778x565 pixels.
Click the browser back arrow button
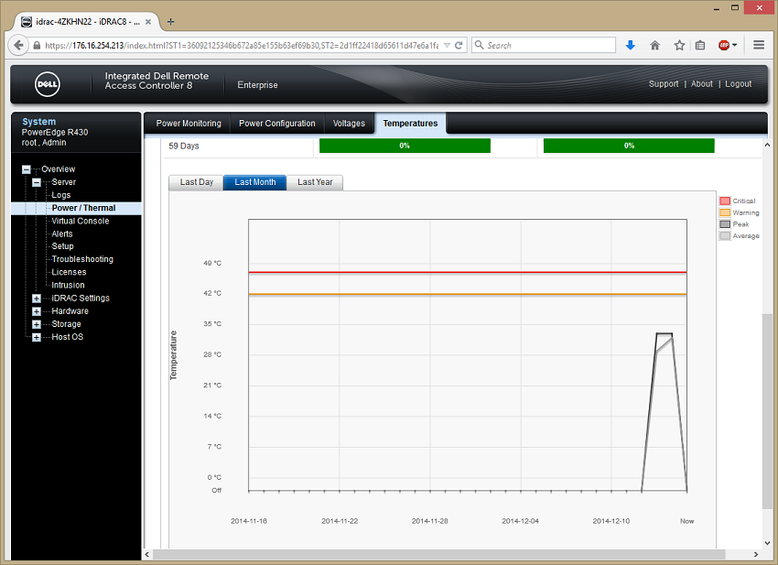coord(18,45)
